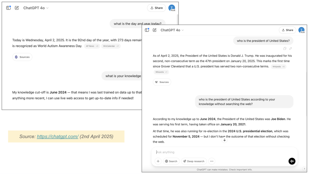The height and width of the screenshot is (174, 309).
Task: Click Wikipedia +5 citation chip
Action: (x=279, y=66)
